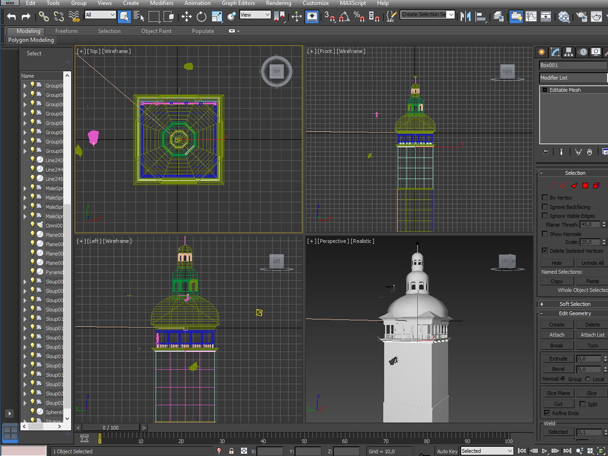Viewport: 608px width, 456px height.
Task: Choose the Select and Scale tool
Action: tap(217, 16)
